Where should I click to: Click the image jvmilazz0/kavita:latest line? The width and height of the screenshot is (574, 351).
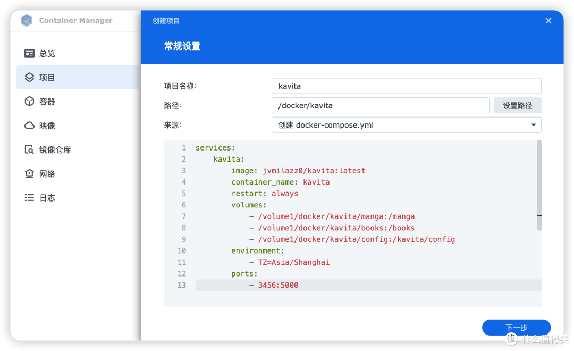click(x=298, y=170)
